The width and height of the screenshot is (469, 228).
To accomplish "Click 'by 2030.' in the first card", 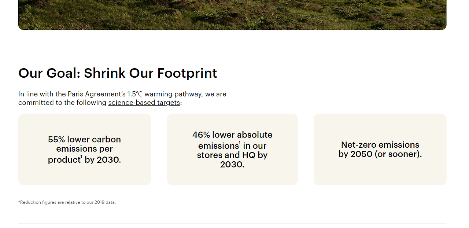I will tap(103, 160).
